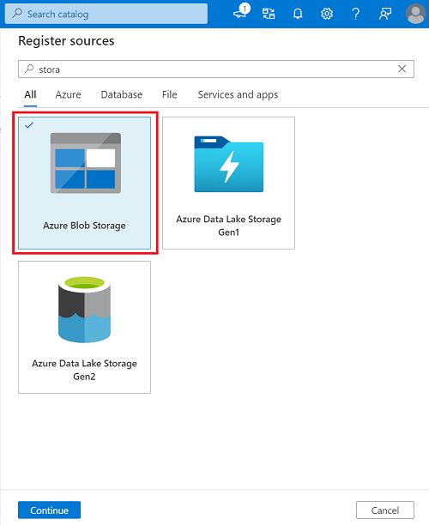Clear the stora search with X
This screenshot has width=429, height=525.
coord(402,69)
